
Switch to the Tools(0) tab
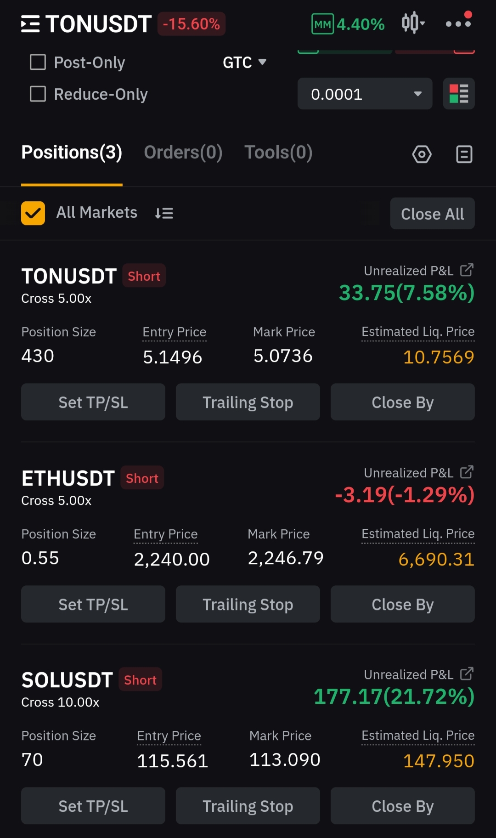(278, 153)
